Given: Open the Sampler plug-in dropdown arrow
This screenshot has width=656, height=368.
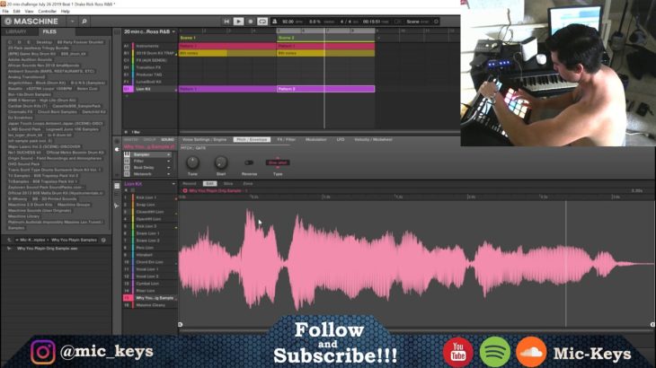Looking at the screenshot, I should (x=169, y=154).
